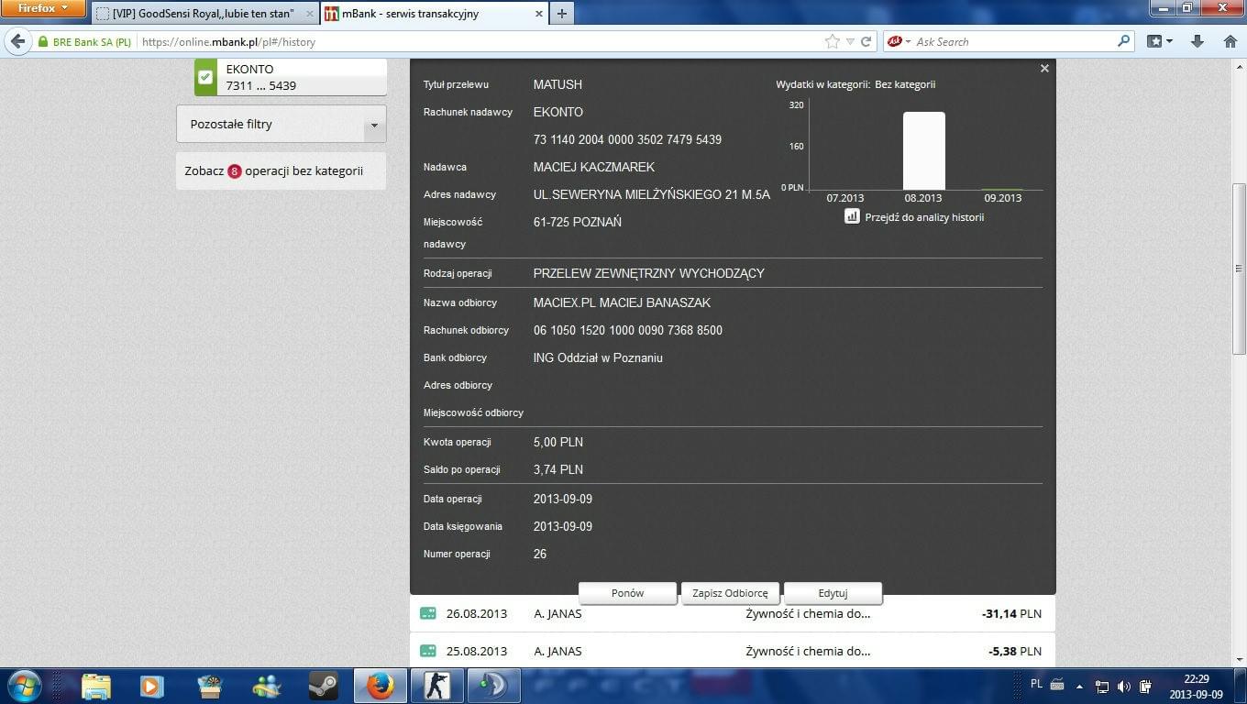
Task: Click the sender account number 73 1140 2004
Action: click(x=627, y=139)
